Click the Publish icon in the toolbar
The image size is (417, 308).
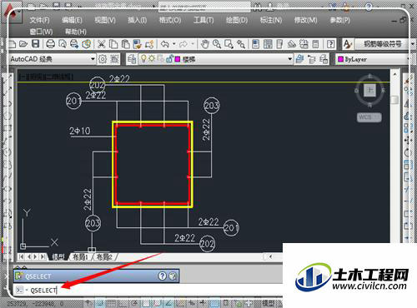[74, 44]
